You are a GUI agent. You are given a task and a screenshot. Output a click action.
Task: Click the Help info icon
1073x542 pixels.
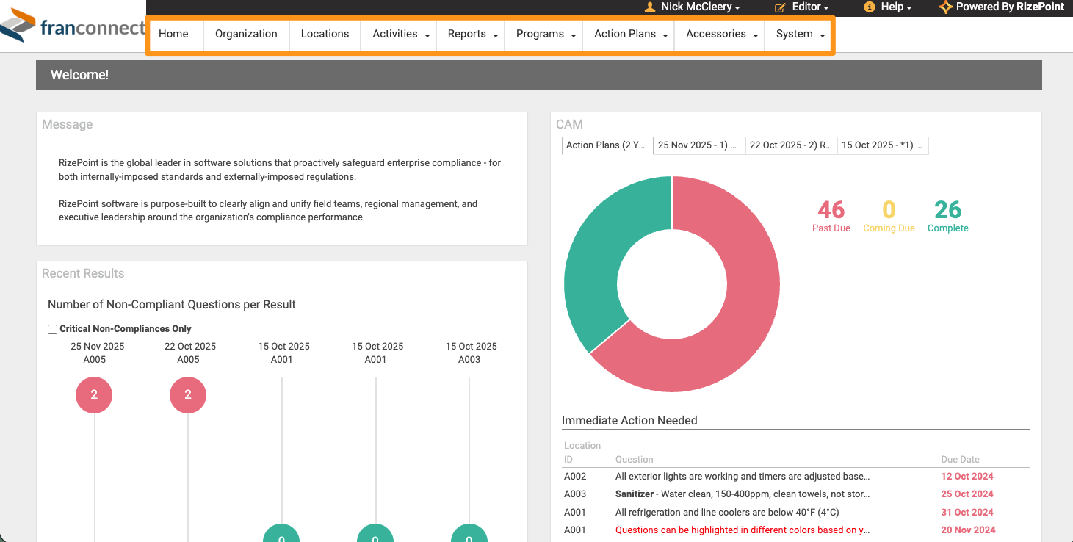click(x=870, y=7)
